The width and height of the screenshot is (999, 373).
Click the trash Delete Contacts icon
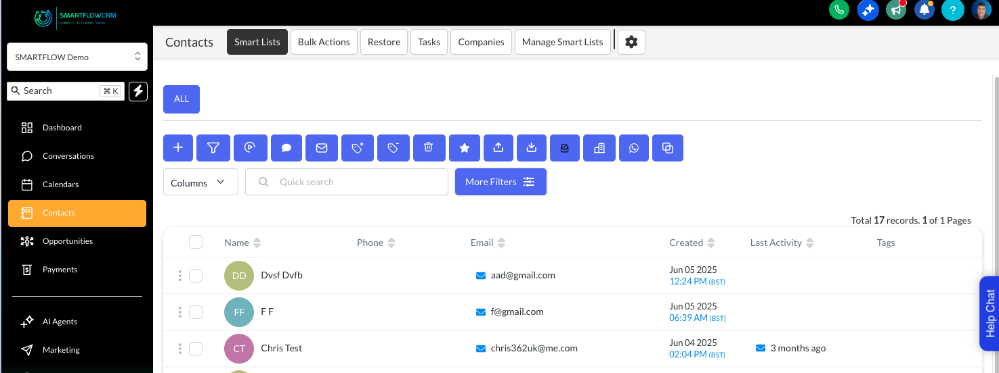click(x=429, y=148)
